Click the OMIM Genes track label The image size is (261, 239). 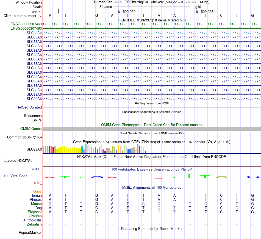(31, 129)
